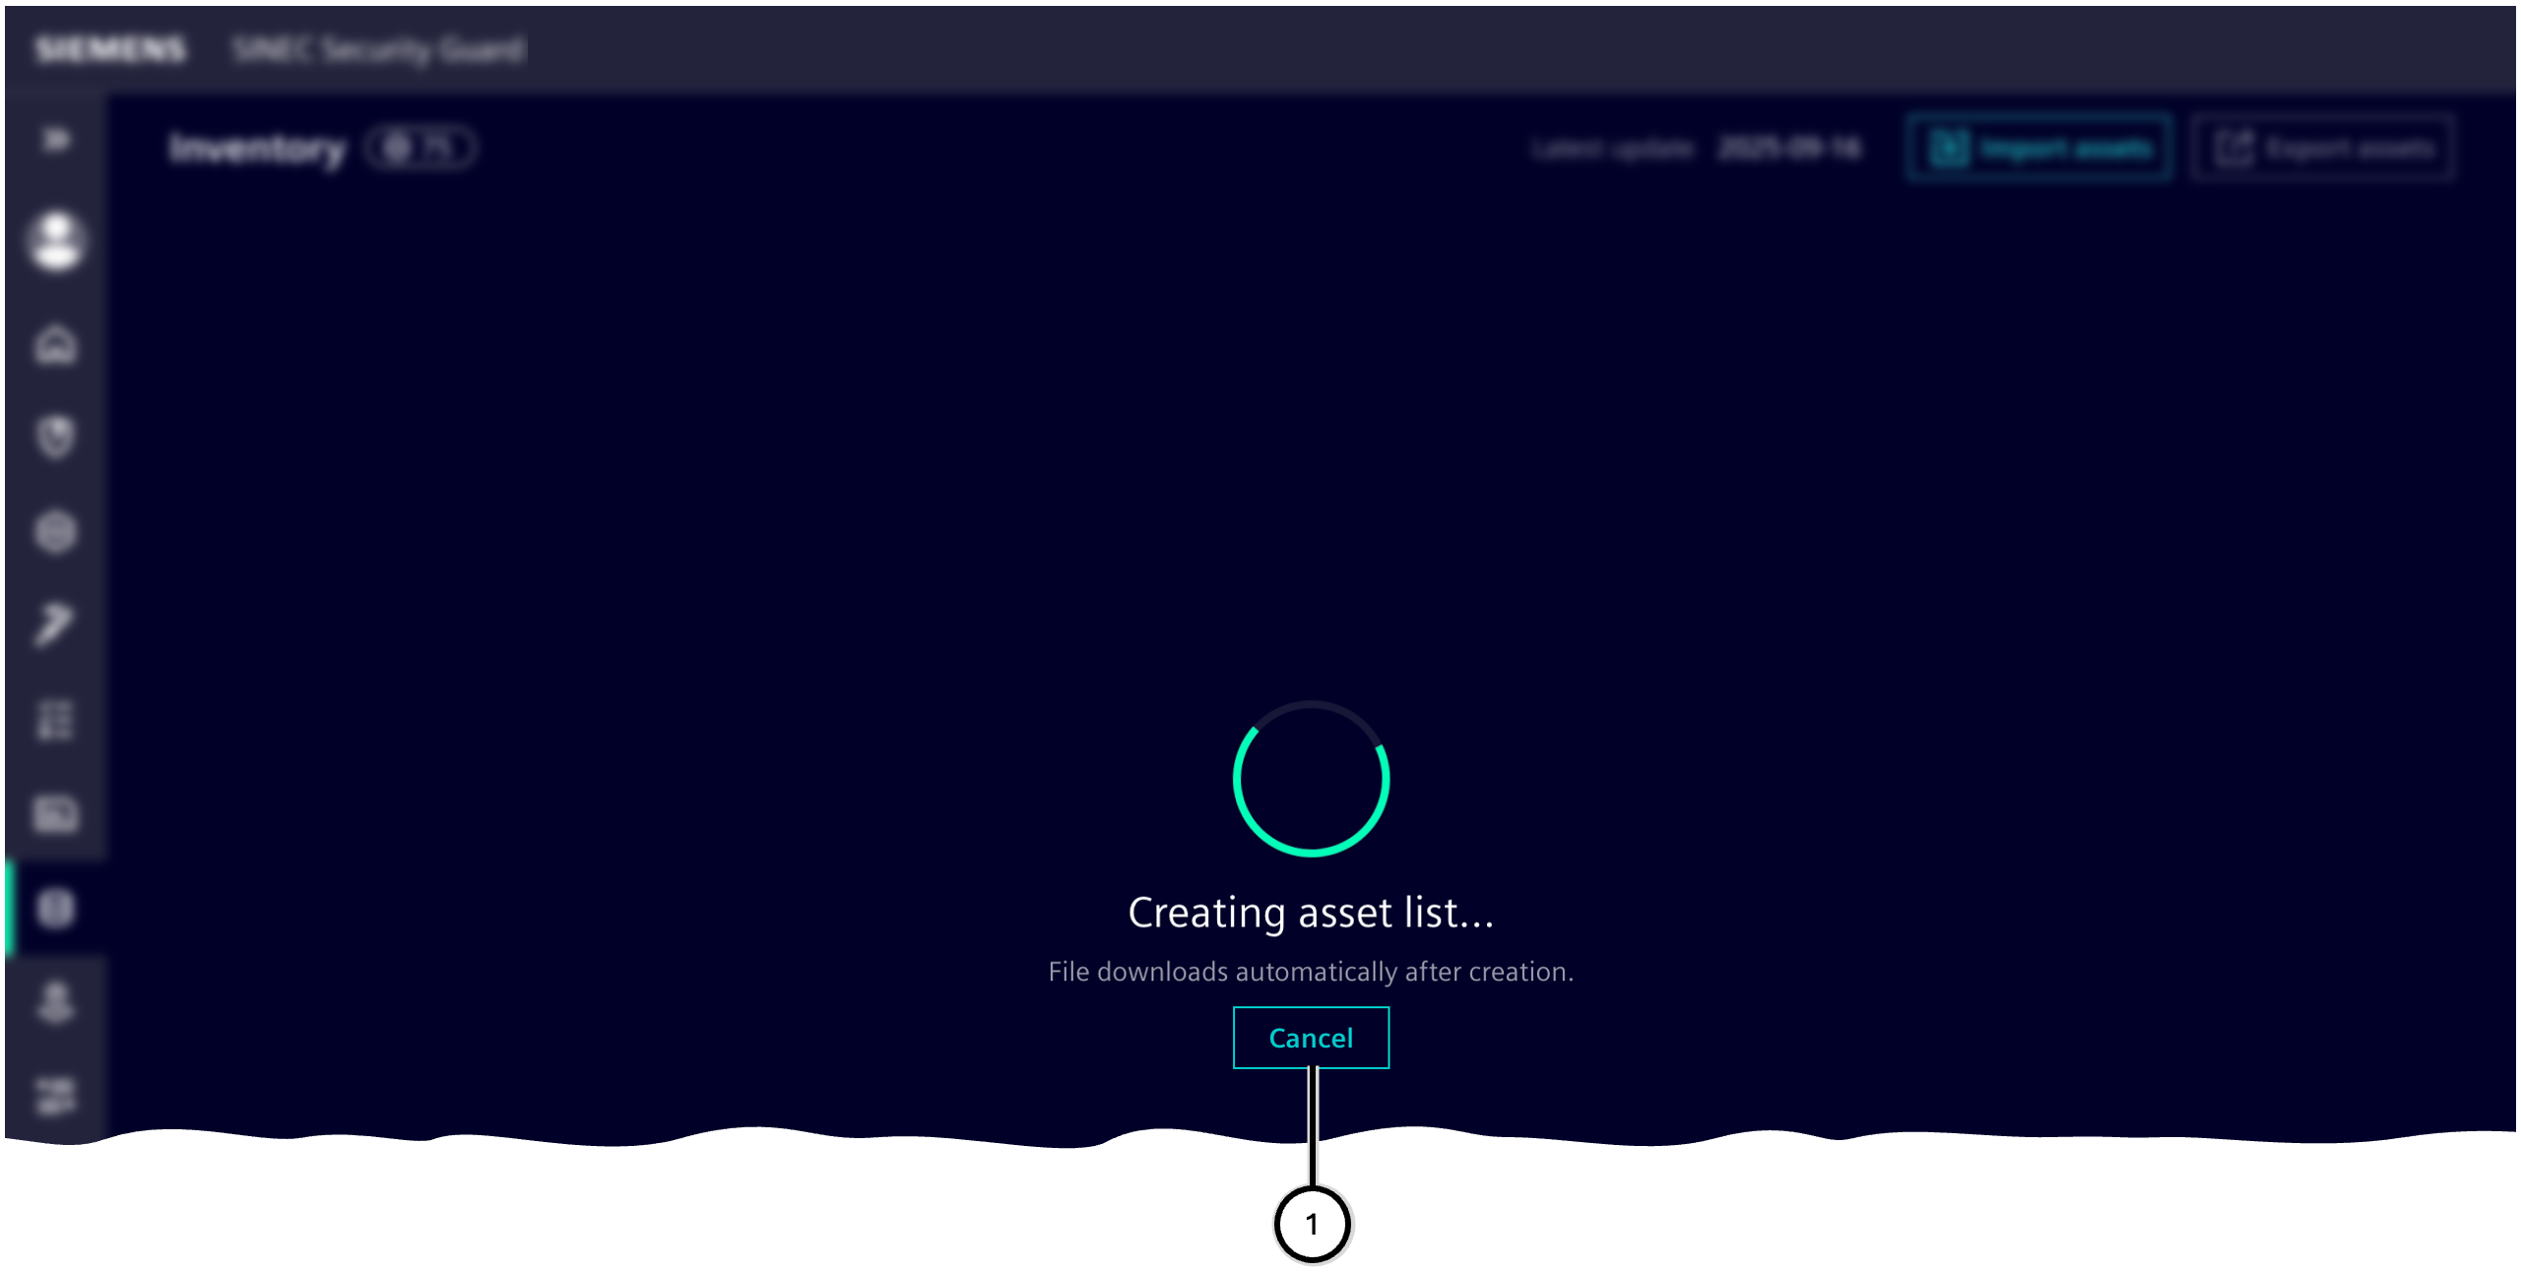Click the Inventory count badge
The height and width of the screenshot is (1272, 2521).
421,148
